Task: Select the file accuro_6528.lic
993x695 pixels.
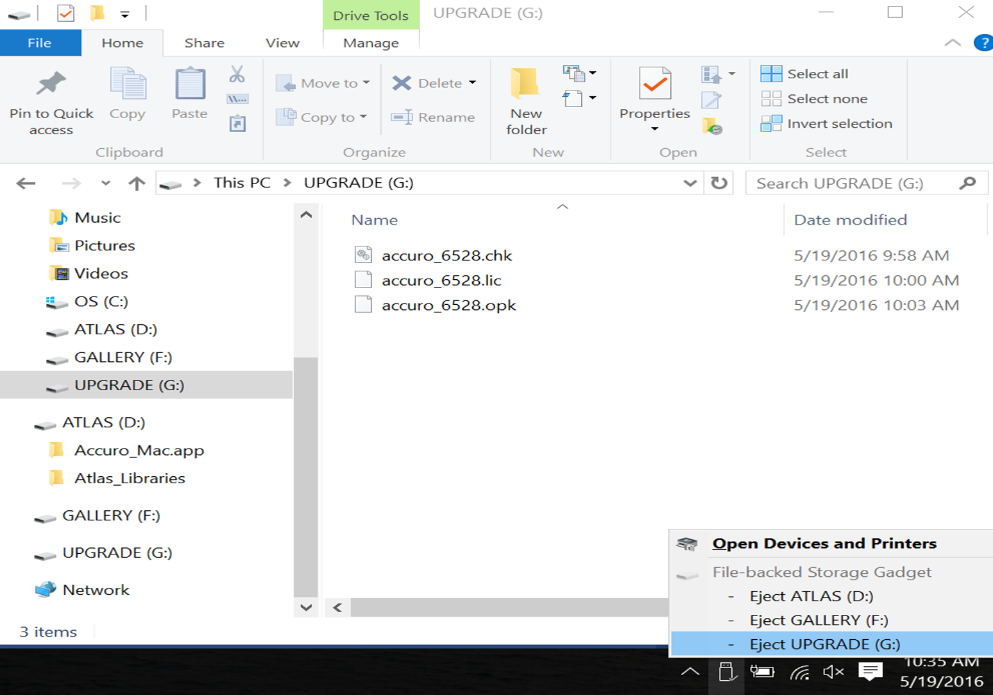Action: pos(441,280)
